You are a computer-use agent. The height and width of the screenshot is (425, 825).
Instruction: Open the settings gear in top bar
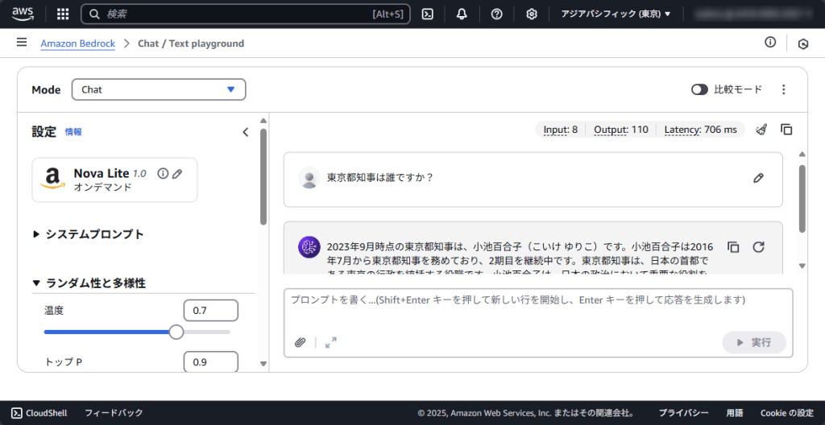click(532, 14)
